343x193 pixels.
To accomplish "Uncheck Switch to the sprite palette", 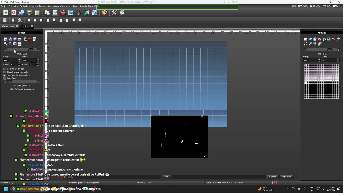I will (x=5, y=75).
